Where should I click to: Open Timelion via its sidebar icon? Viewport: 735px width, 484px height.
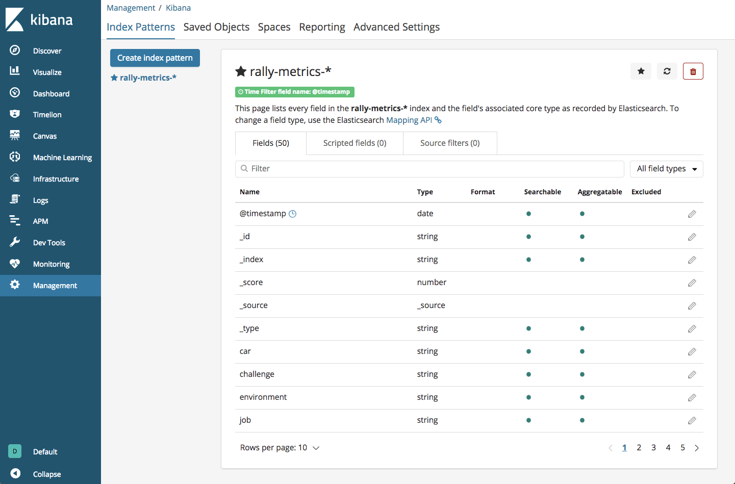click(15, 114)
